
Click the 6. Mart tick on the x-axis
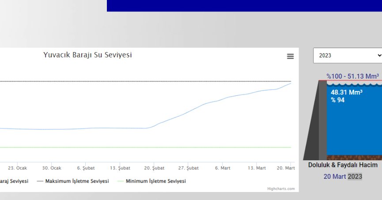click(x=222, y=168)
